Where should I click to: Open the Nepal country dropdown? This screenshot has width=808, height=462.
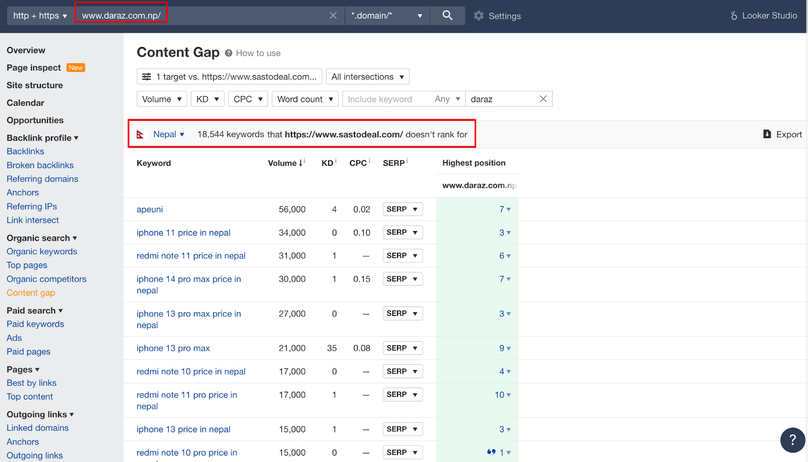pos(169,134)
